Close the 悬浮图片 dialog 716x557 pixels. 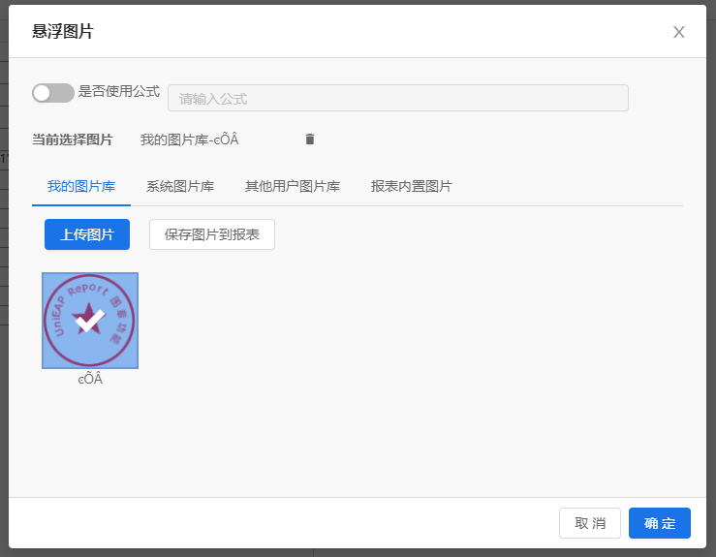[x=678, y=32]
